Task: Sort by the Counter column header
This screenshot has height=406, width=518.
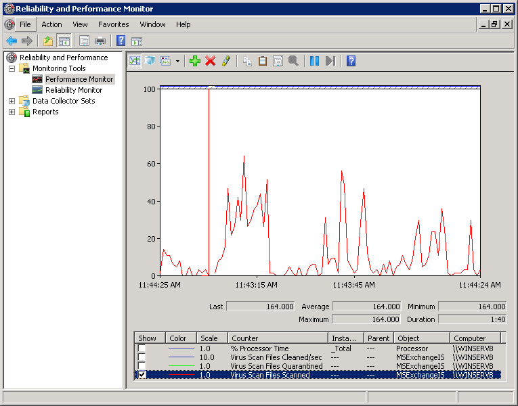Action: (278, 338)
